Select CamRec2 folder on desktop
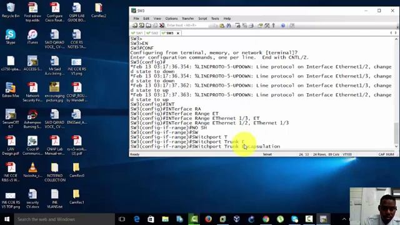The width and height of the screenshot is (400, 225). tap(99, 10)
